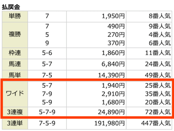Click the 1,950円 payout amount
The width and height of the screenshot is (174, 131).
point(113,16)
